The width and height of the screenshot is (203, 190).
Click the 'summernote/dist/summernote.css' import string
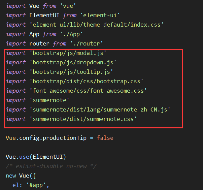coord(83,119)
